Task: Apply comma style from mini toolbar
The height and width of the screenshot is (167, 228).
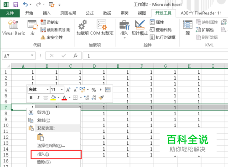Action: pos(100,90)
